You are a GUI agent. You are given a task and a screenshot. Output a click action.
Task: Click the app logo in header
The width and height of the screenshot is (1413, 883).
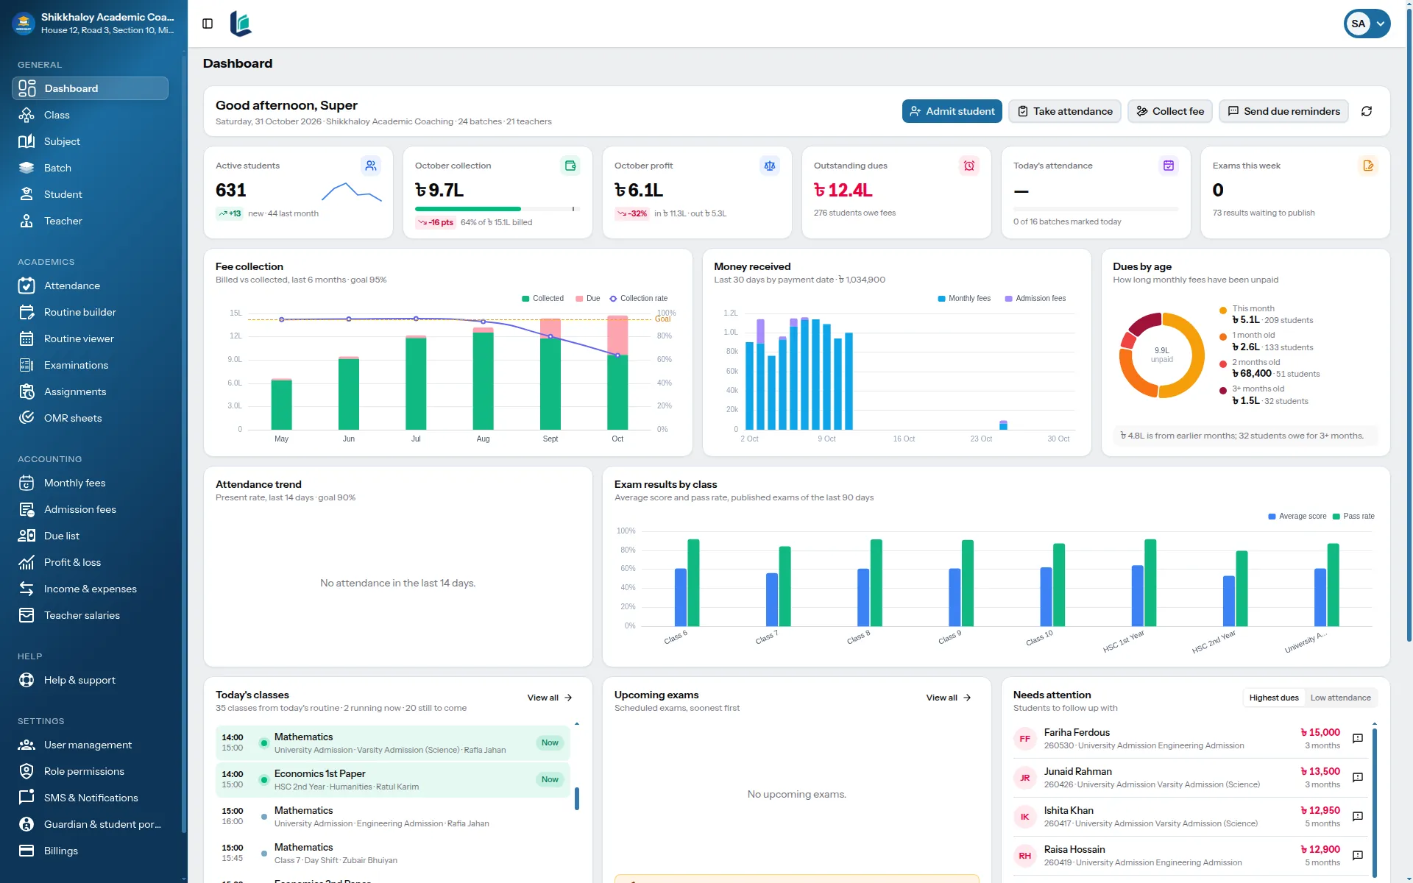(x=241, y=24)
